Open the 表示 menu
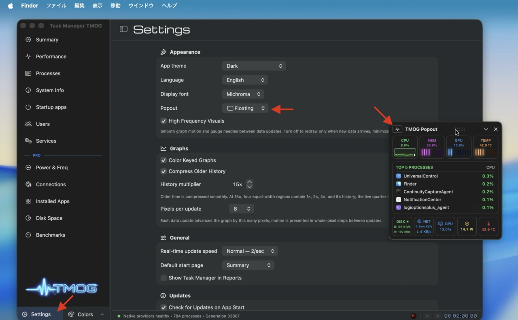The height and width of the screenshot is (320, 518). [x=98, y=6]
